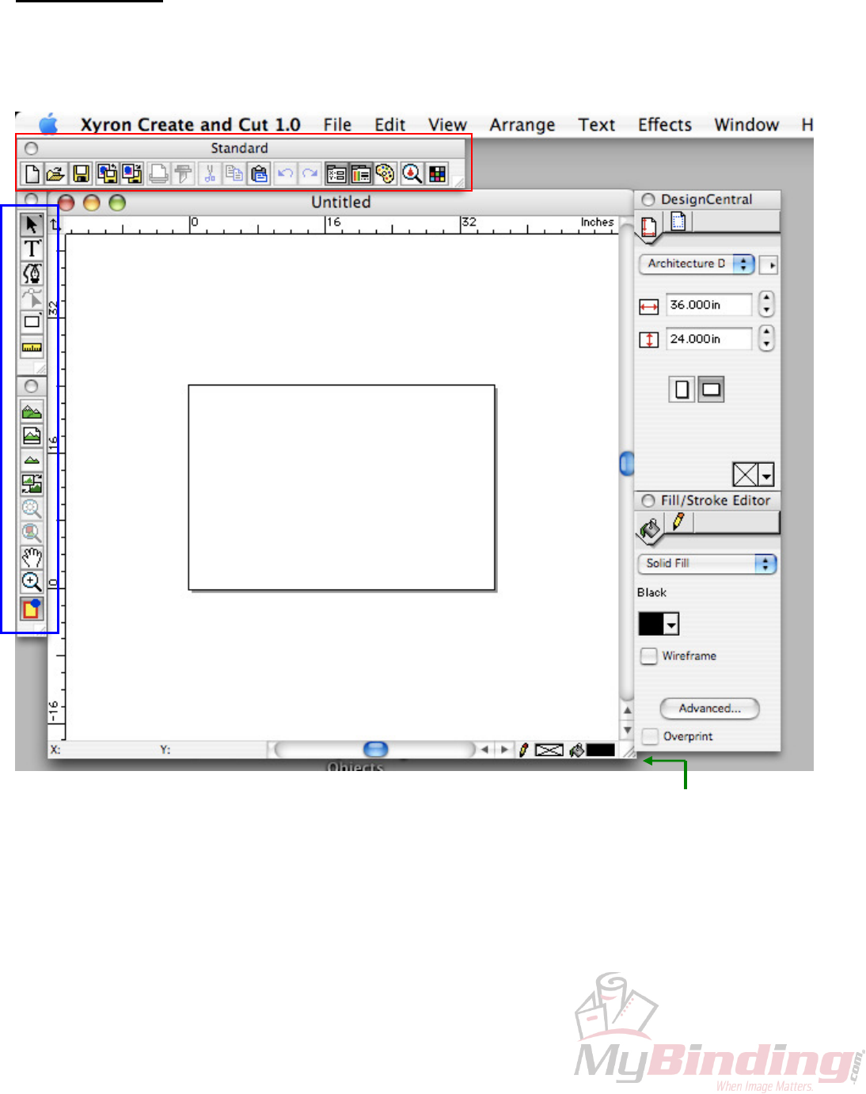Click the large mountains zoom icon
Viewport: 866px width, 1094px height.
tap(32, 412)
